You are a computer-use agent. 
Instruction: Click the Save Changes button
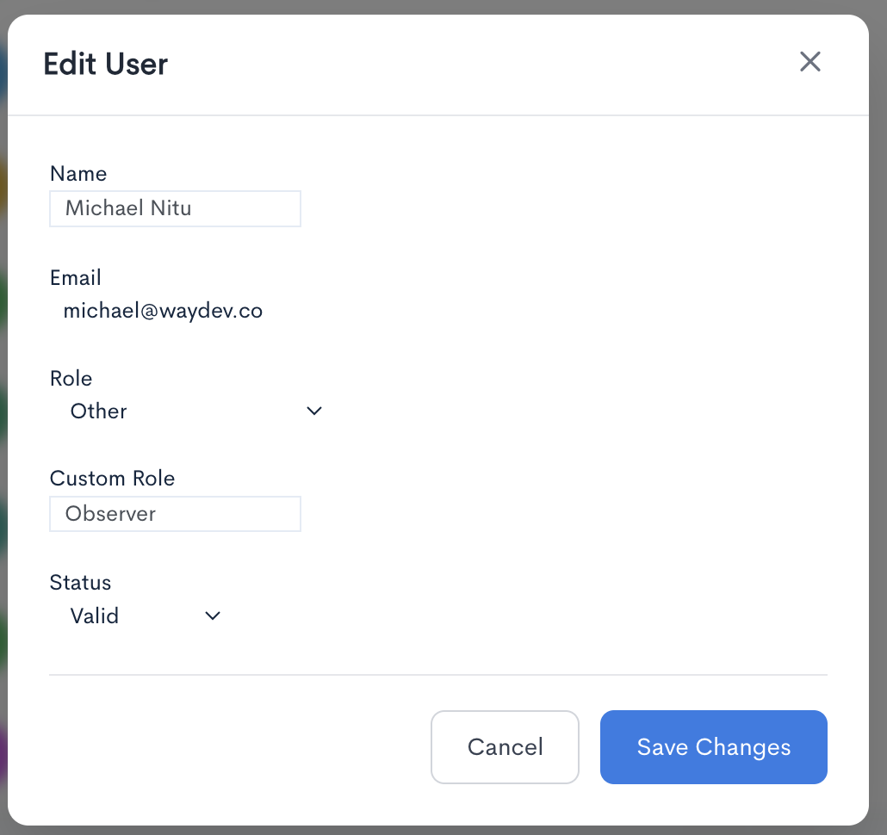pyautogui.click(x=713, y=746)
